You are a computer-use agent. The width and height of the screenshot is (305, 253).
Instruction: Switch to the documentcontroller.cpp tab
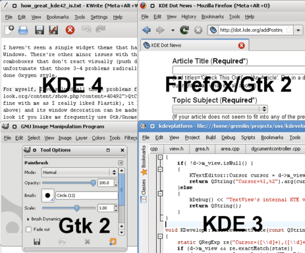(276, 149)
